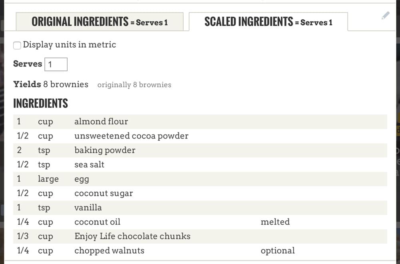
Task: Click the Ingredients section heading
Action: pyautogui.click(x=40, y=103)
